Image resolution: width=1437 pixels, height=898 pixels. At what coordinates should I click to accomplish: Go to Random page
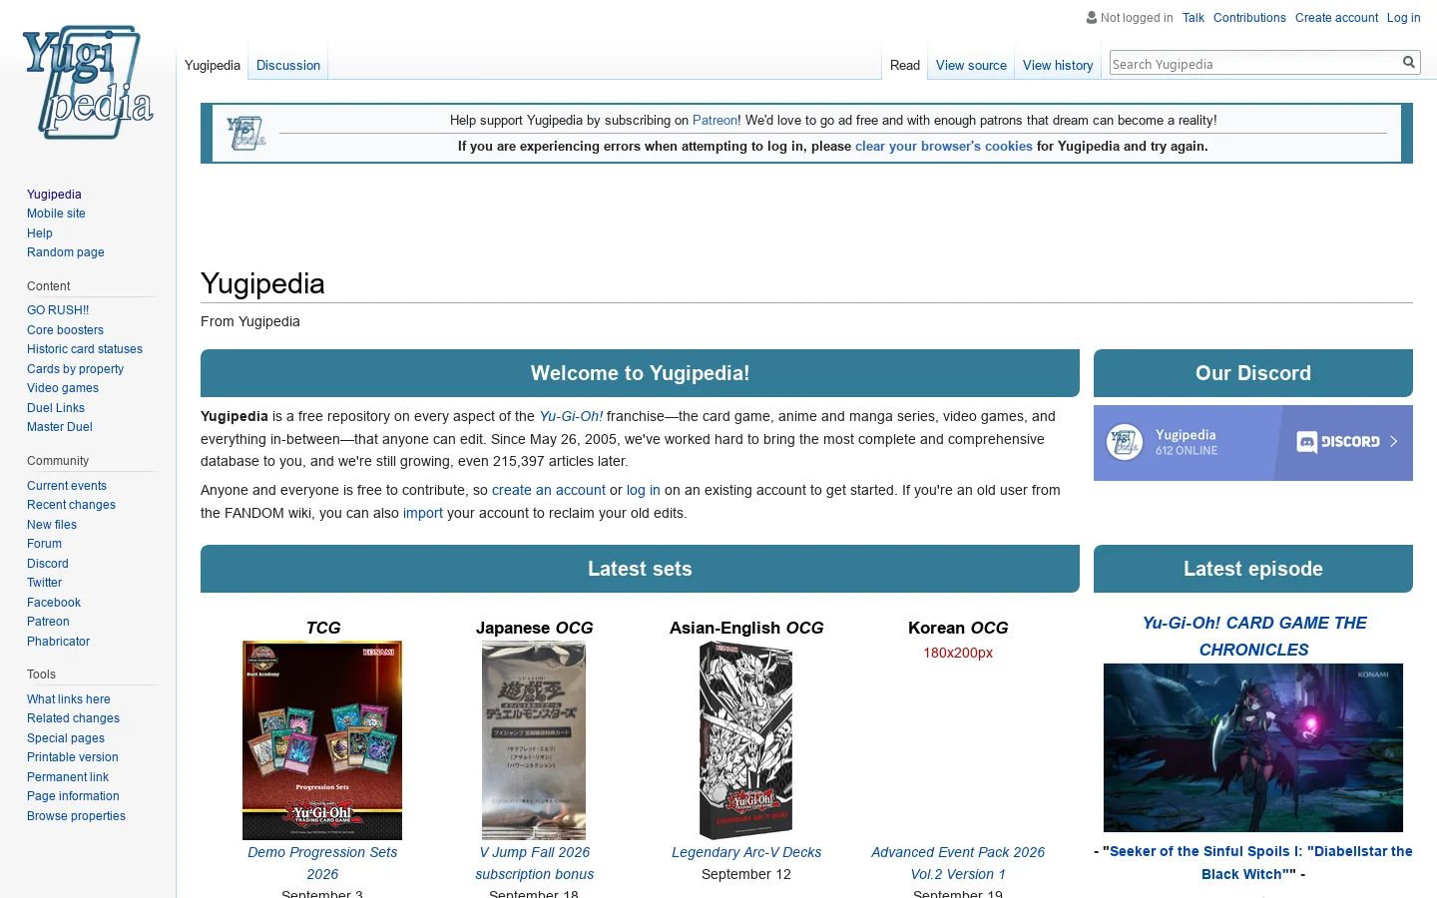click(66, 252)
